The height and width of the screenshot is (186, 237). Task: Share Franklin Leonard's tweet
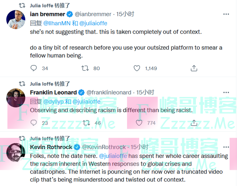pyautogui.click(x=194, y=123)
